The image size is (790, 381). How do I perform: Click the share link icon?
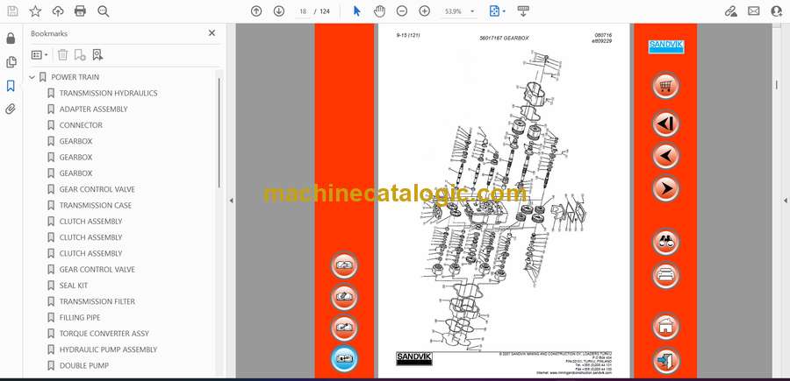730,11
